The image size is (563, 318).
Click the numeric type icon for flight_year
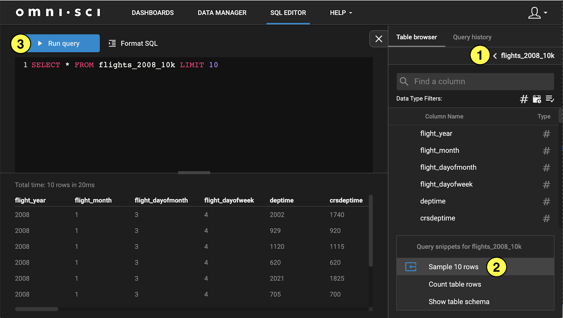(546, 134)
